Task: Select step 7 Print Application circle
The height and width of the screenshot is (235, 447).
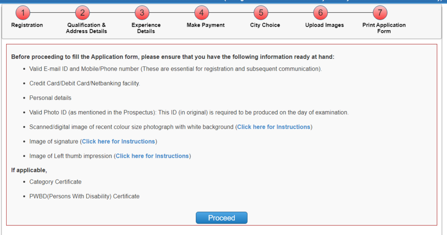Action: coord(380,13)
